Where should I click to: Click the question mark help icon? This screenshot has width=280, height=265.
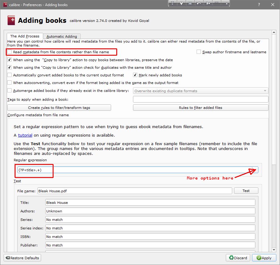pyautogui.click(x=259, y=5)
